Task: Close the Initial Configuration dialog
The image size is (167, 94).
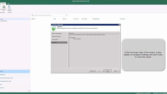Action: click(x=119, y=25)
